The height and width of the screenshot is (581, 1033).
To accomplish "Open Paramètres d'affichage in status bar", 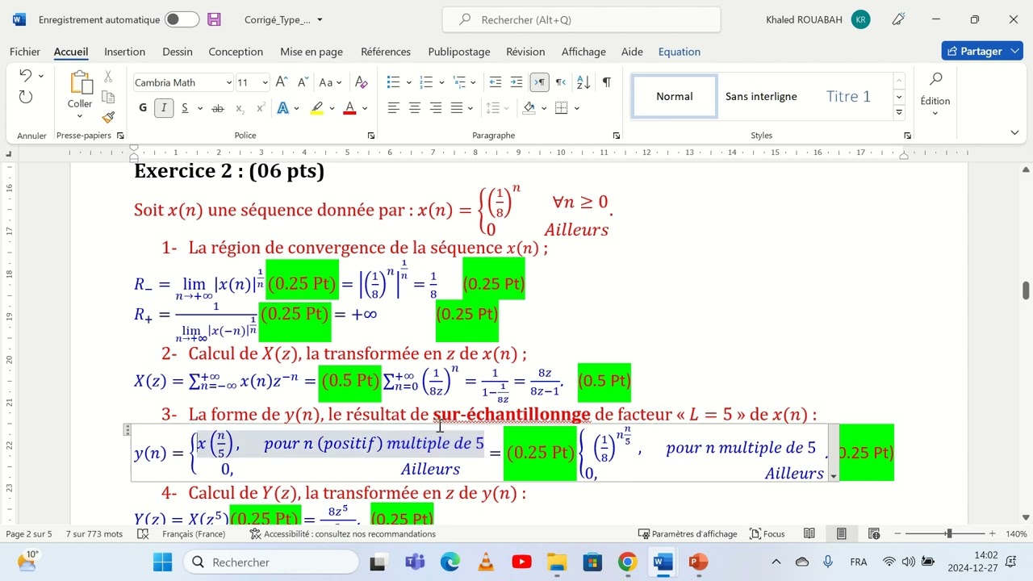I will (x=688, y=533).
